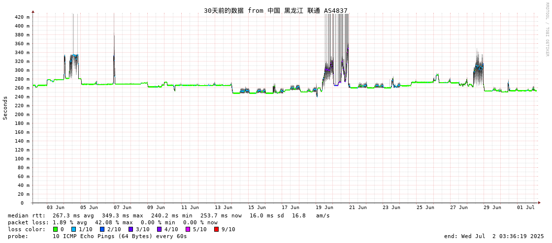552x243 pixels.
Task: Click the 15 Jun date label
Action: coord(257,208)
